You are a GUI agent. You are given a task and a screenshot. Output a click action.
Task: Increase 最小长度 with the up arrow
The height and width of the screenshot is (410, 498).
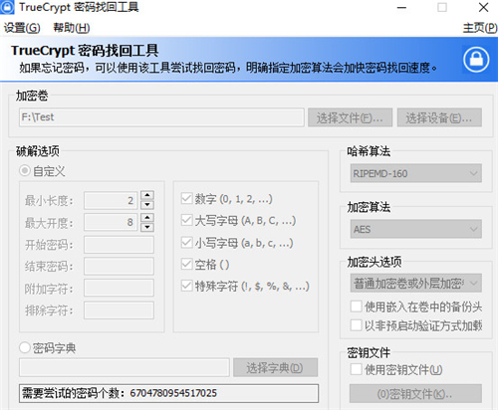[147, 195]
